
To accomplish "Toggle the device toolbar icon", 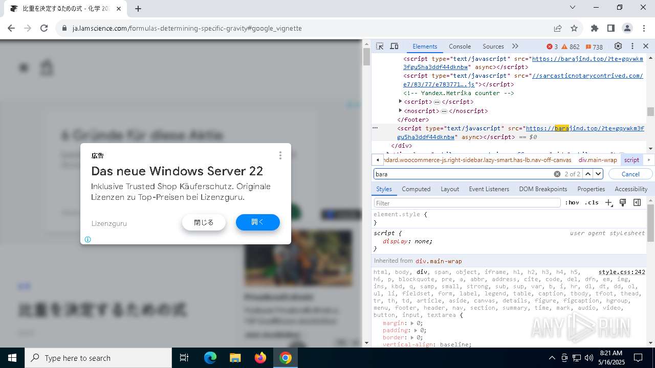I will click(394, 46).
